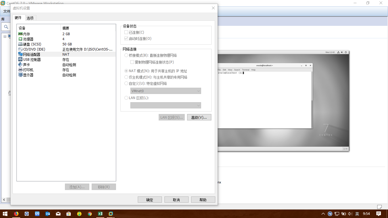Open the Action Center notification icon

[379, 214]
